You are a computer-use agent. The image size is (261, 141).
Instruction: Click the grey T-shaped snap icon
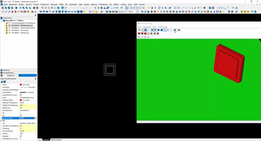click(228, 8)
